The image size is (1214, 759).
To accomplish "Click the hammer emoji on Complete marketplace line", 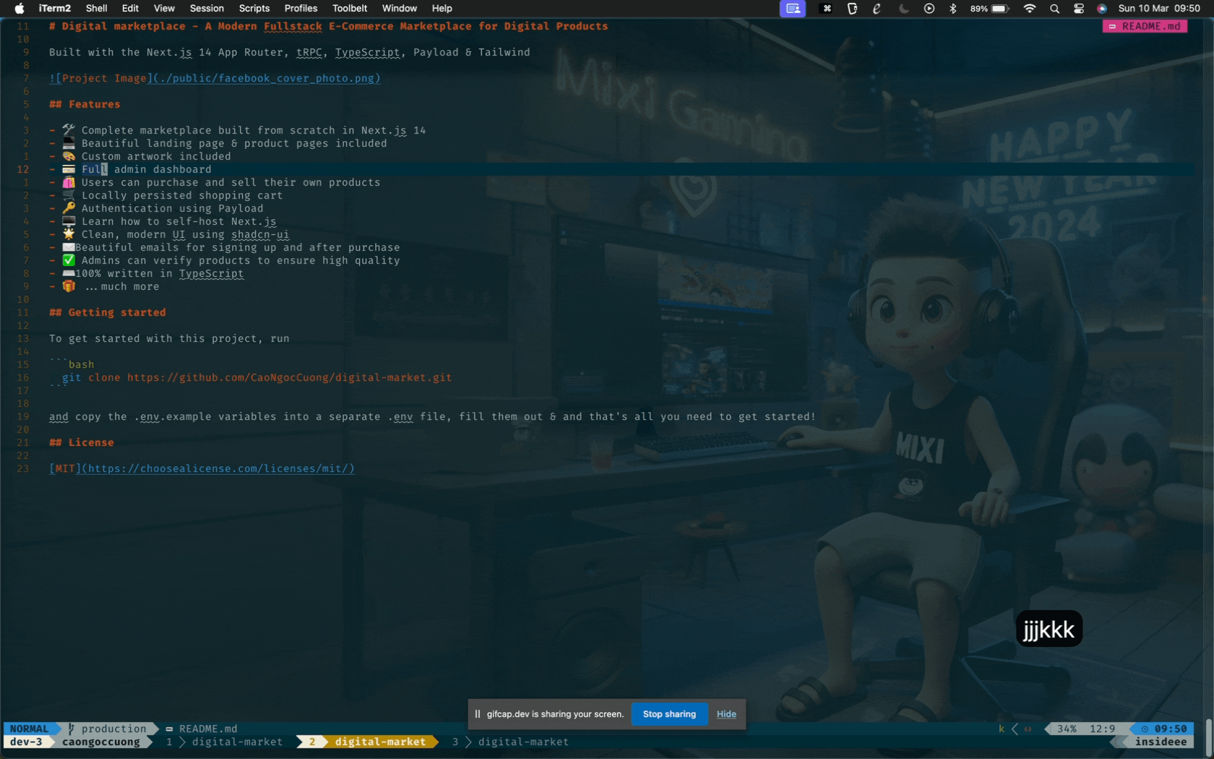I will click(x=69, y=130).
